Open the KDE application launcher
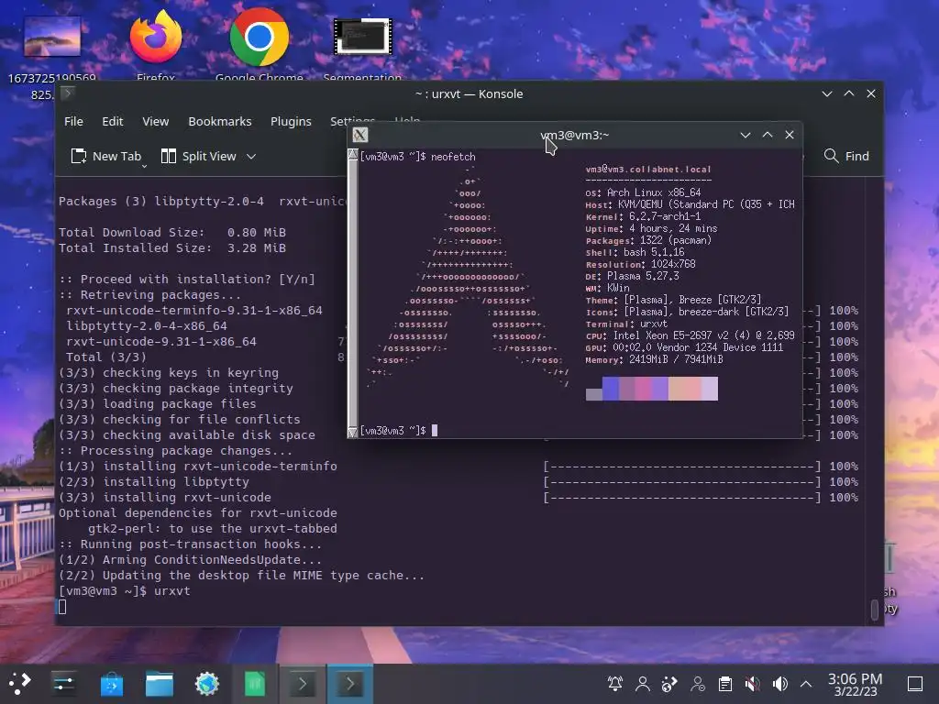 tap(19, 683)
